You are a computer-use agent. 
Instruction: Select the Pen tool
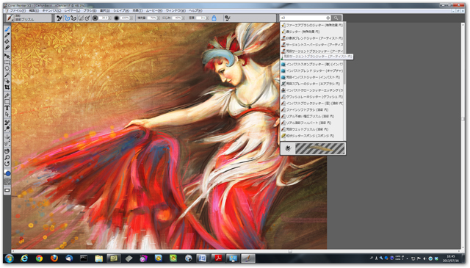click(x=7, y=95)
